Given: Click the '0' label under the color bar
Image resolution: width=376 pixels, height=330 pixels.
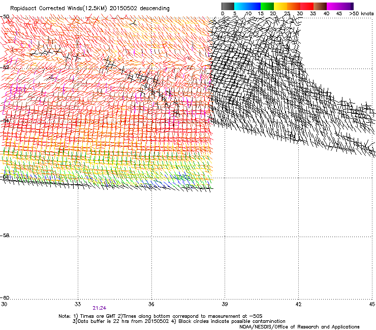Looking at the screenshot, I should coord(223,13).
